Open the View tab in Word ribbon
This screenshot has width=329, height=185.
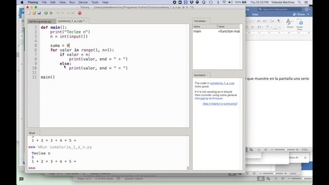click(255, 14)
